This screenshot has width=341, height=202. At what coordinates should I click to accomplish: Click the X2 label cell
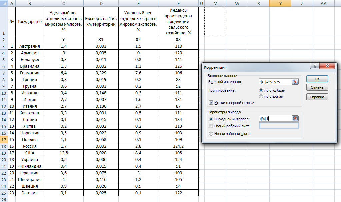(138, 40)
